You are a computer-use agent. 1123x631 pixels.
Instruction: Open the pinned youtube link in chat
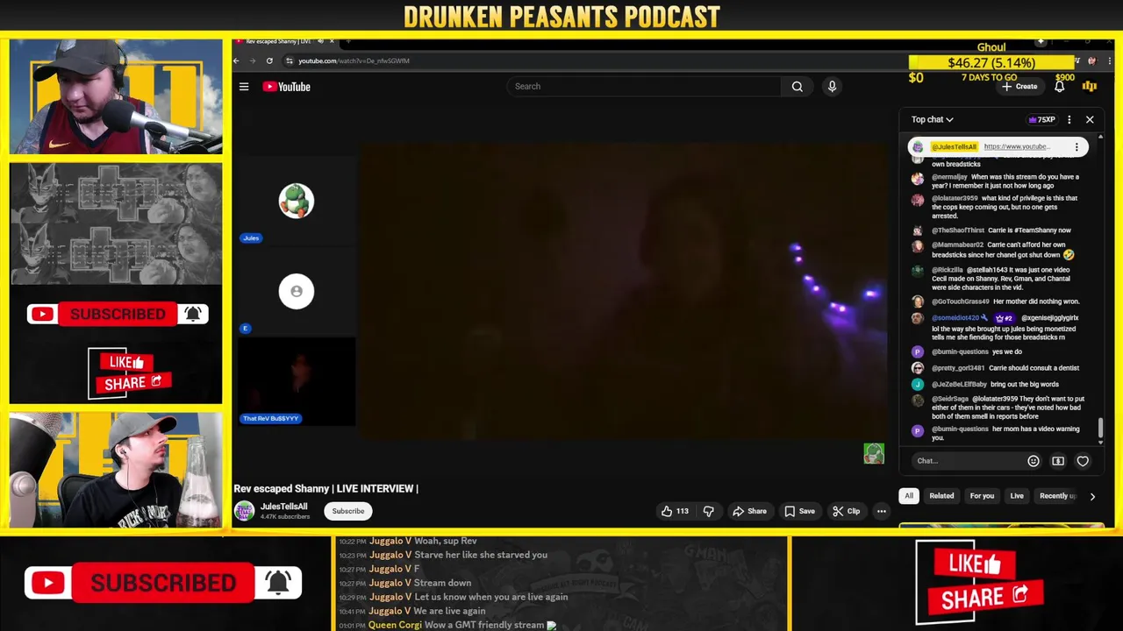point(1016,146)
